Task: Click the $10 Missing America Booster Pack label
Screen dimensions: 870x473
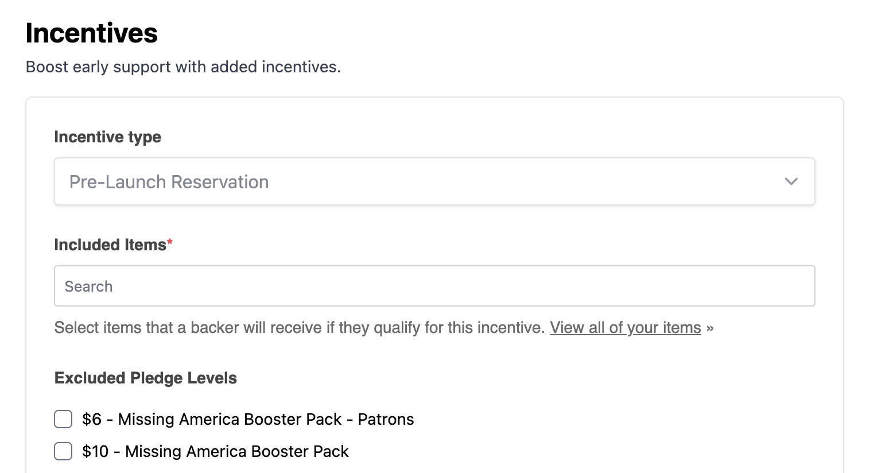Action: click(215, 452)
